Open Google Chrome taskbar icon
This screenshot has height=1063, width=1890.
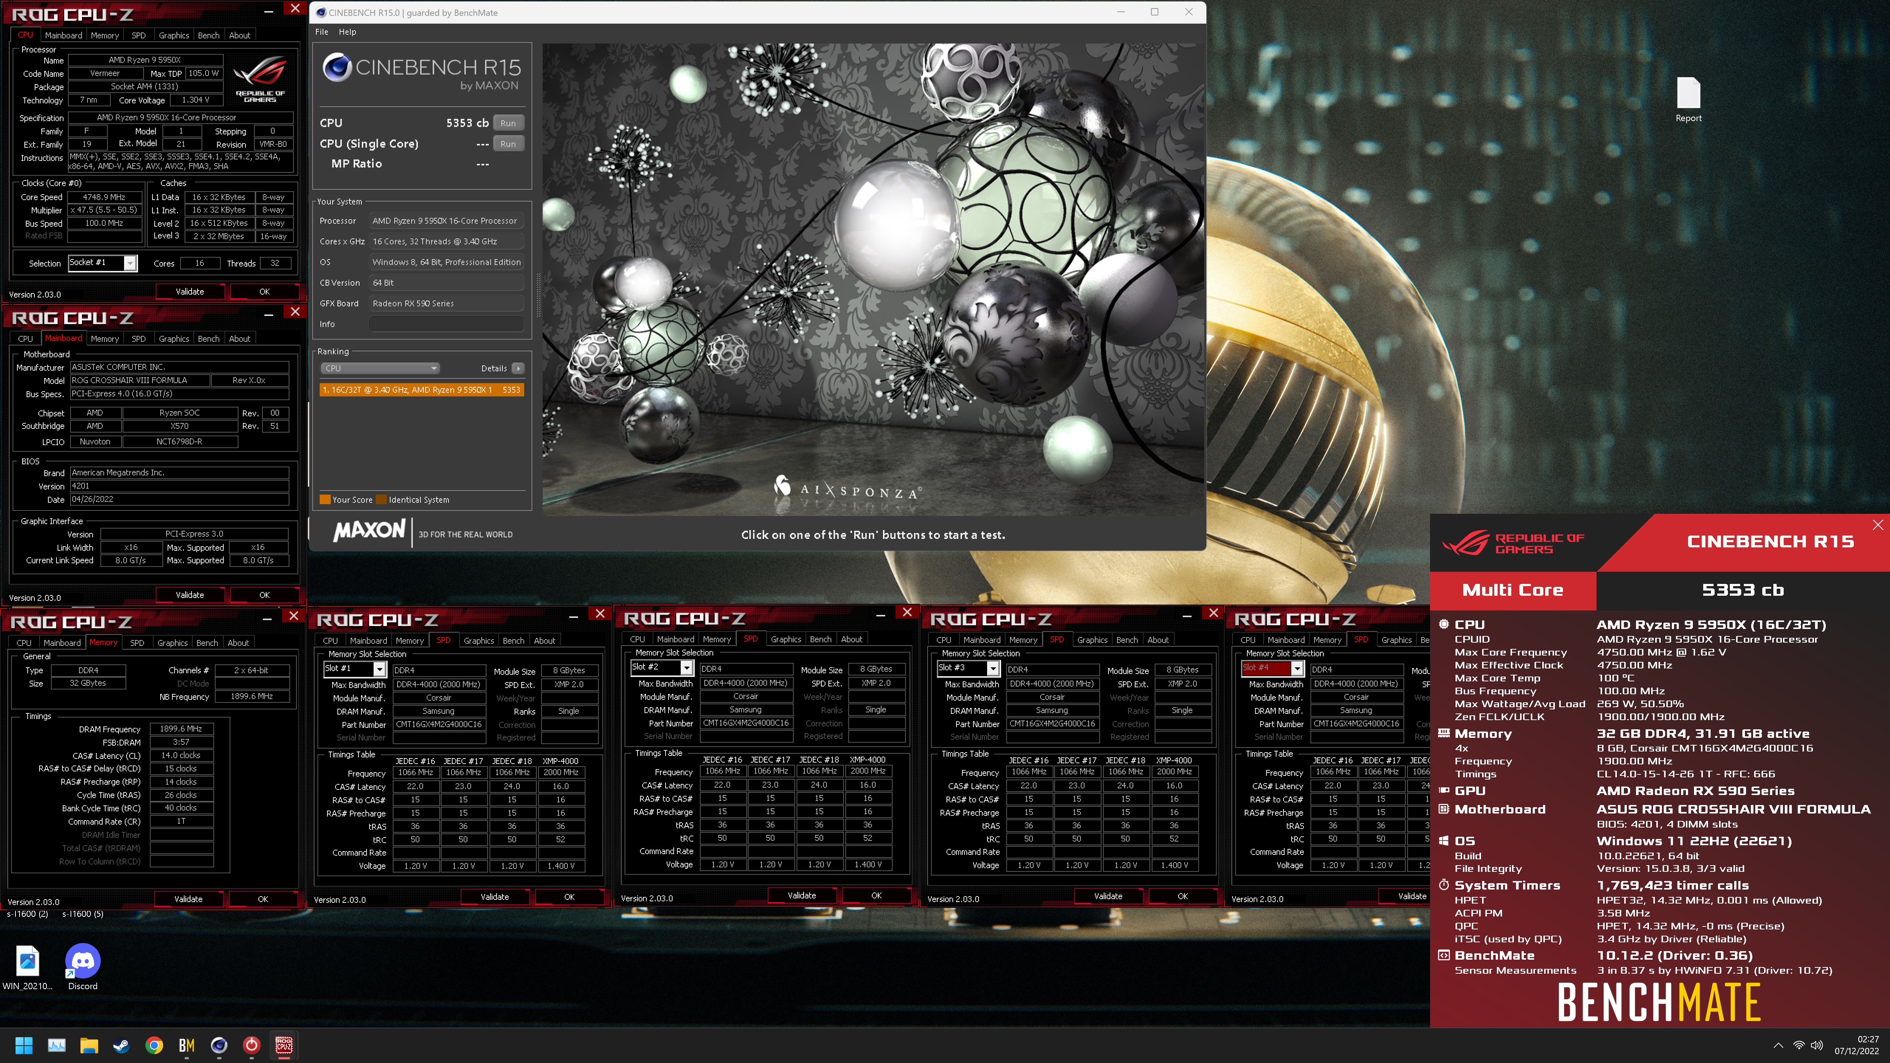(154, 1045)
